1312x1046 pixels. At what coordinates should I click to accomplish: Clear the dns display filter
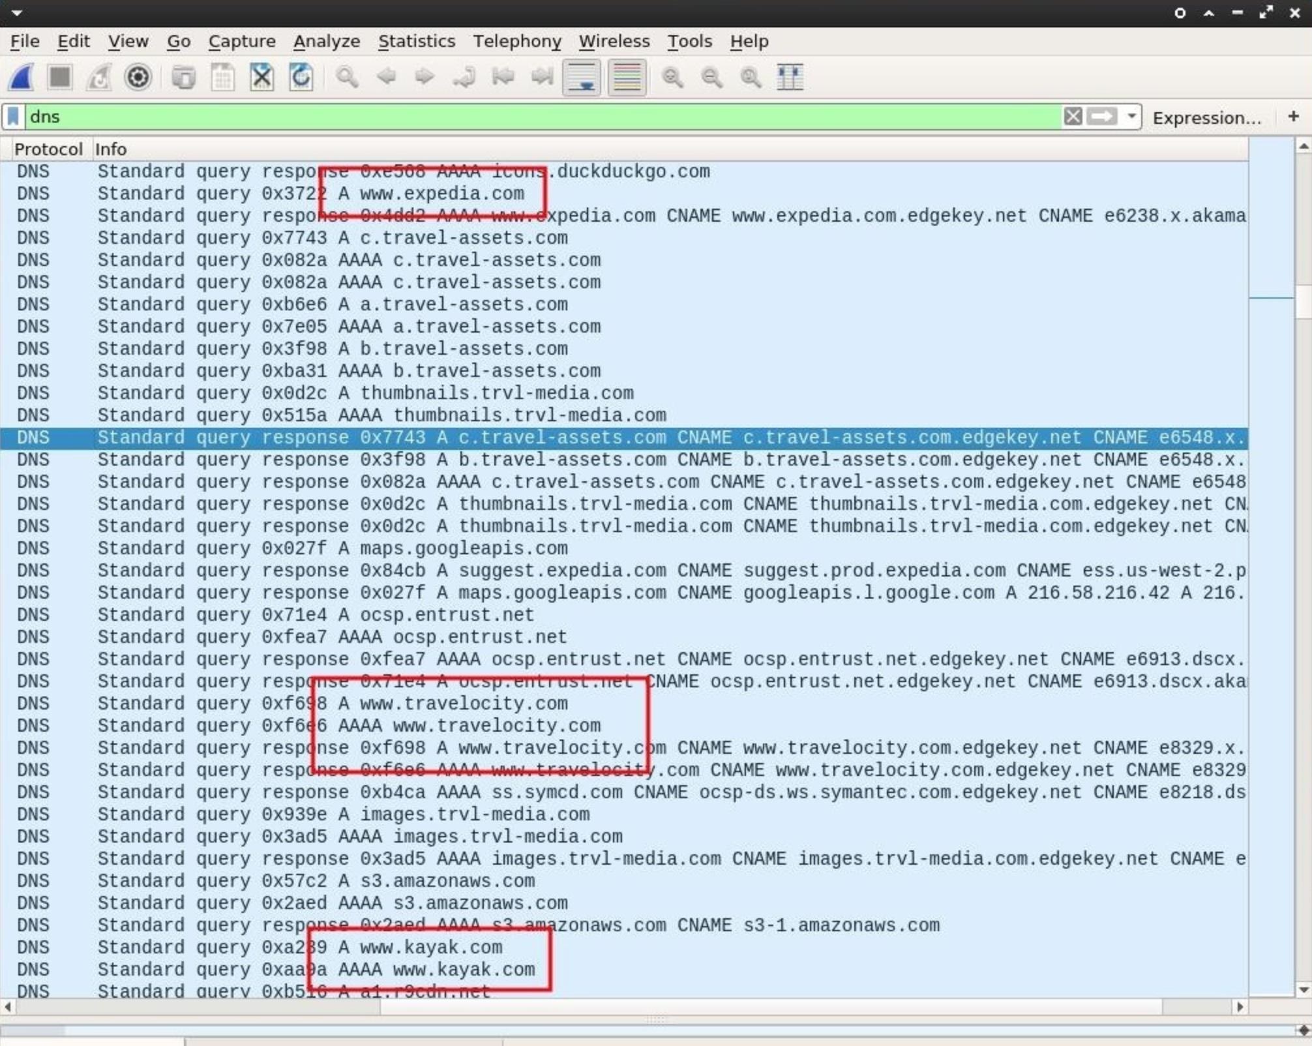1073,117
